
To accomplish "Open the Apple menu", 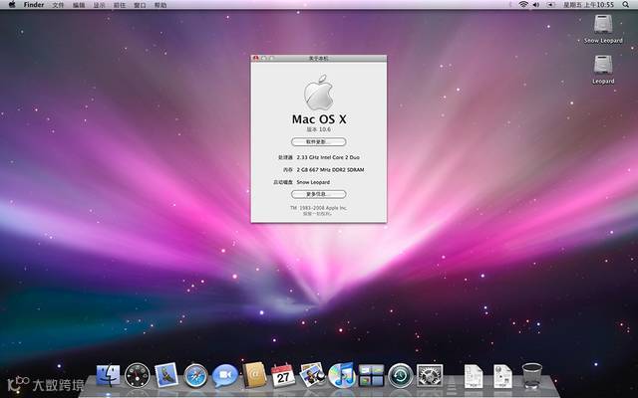I will tap(12, 4).
